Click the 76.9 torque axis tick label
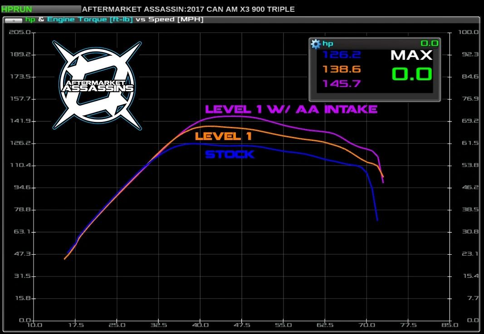Image resolution: width=484 pixels, height=334 pixels. (x=470, y=98)
